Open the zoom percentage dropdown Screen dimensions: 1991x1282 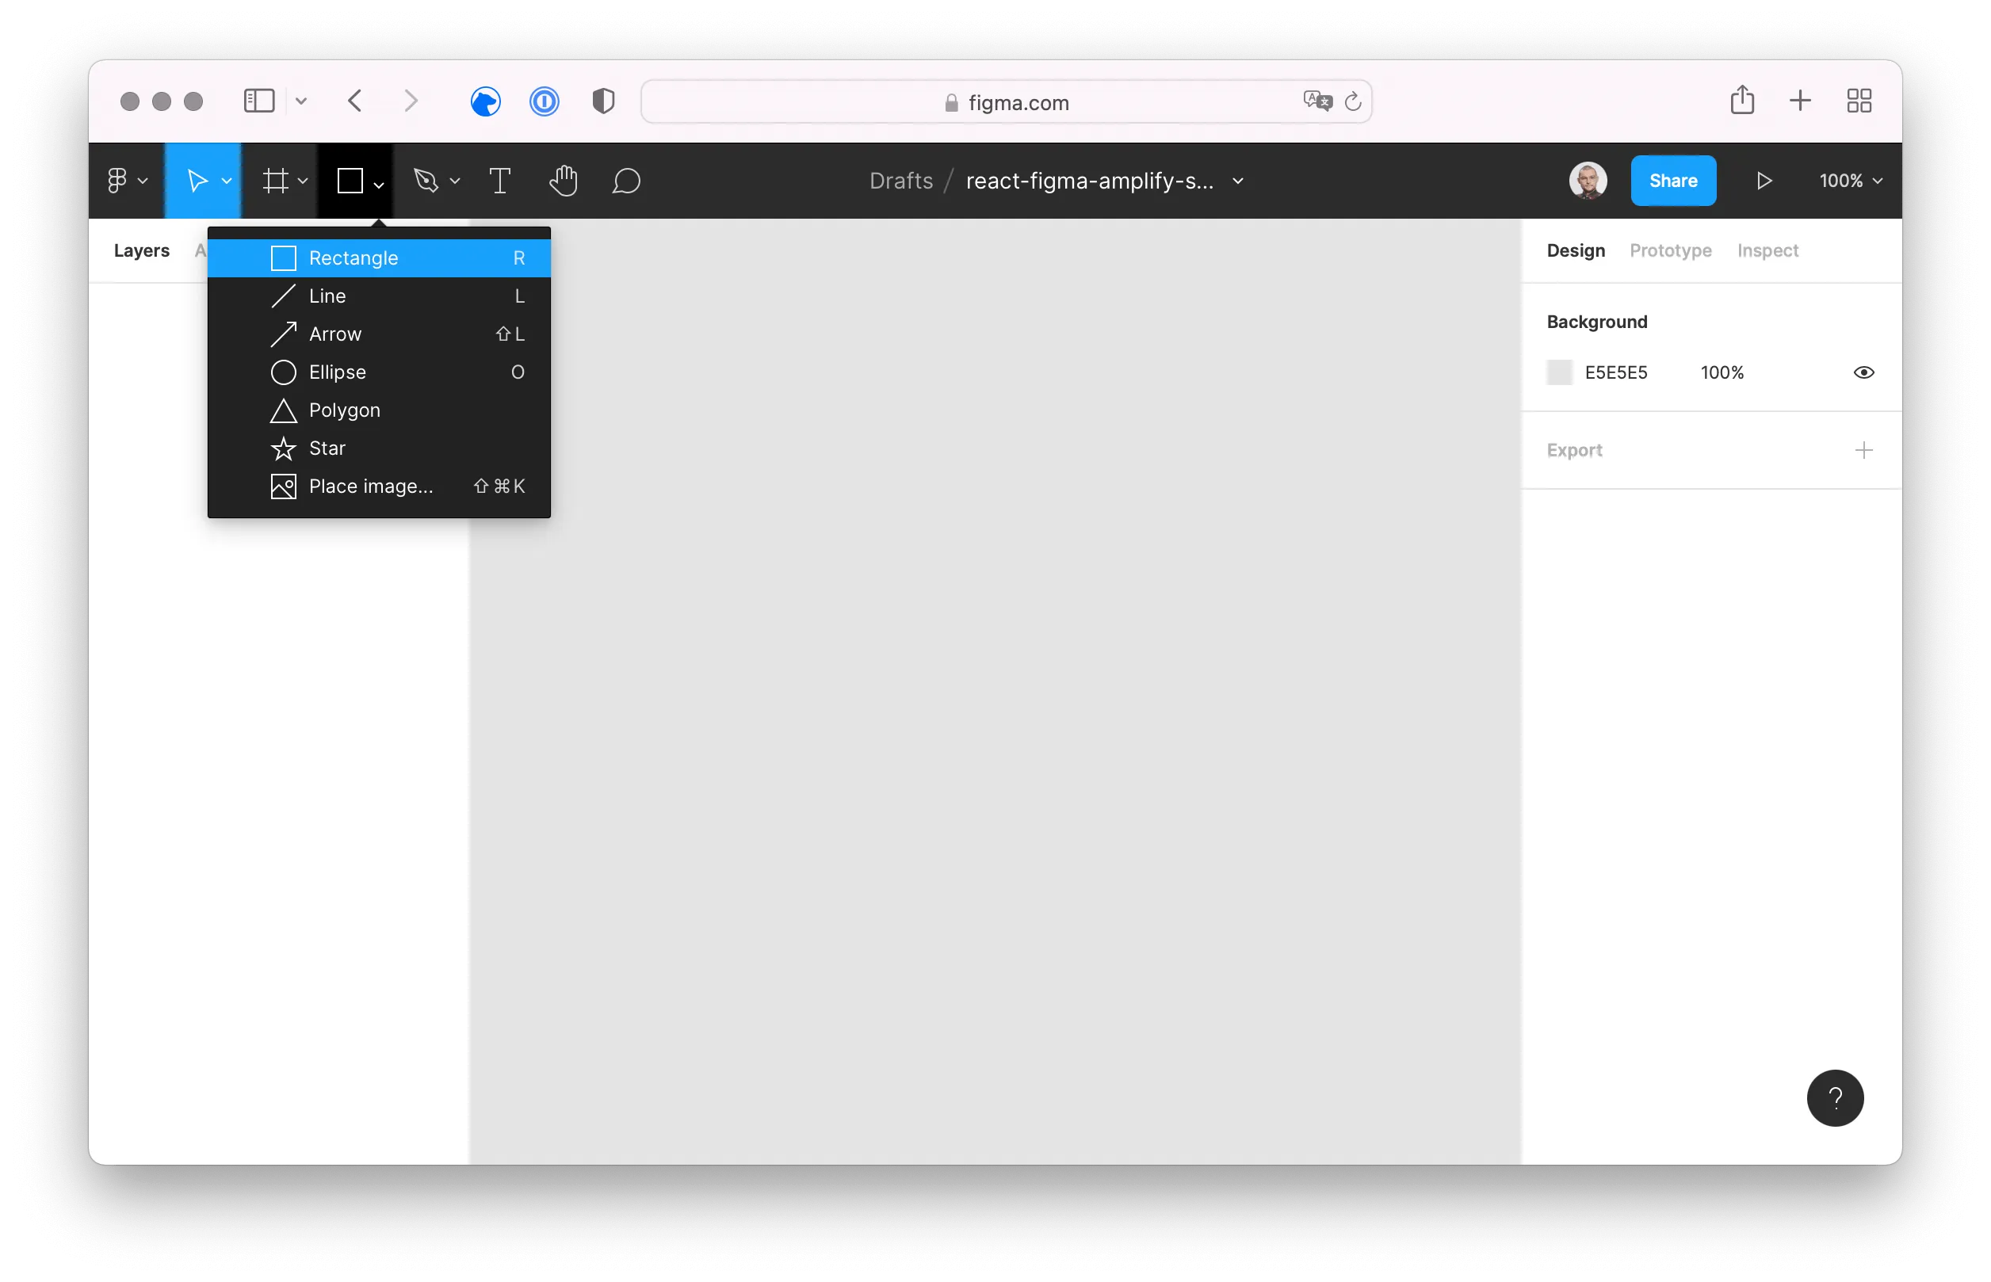tap(1848, 181)
